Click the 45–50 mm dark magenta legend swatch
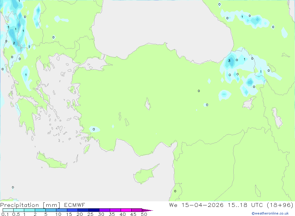This screenshot has width=295, height=216. tap(137, 210)
